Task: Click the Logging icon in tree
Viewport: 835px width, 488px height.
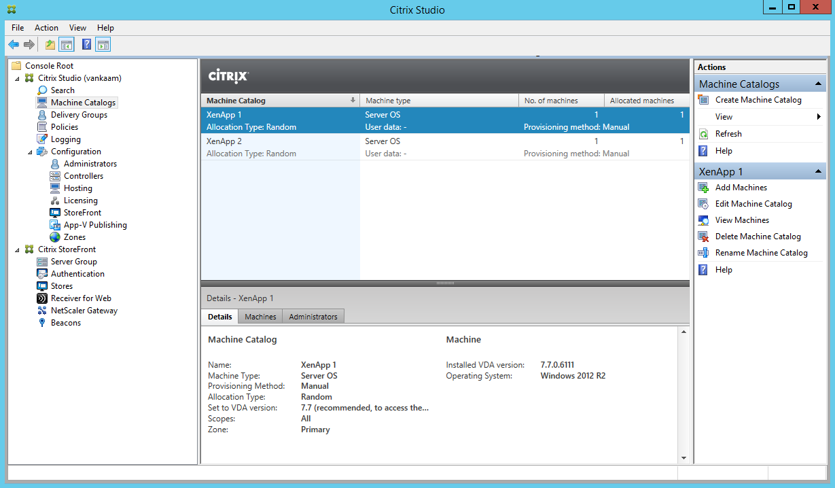Action: pyautogui.click(x=42, y=139)
